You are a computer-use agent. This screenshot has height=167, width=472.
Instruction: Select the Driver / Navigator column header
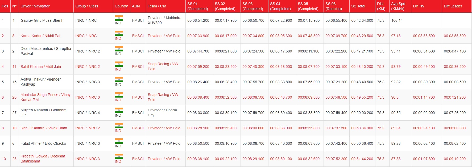[x=35, y=6]
